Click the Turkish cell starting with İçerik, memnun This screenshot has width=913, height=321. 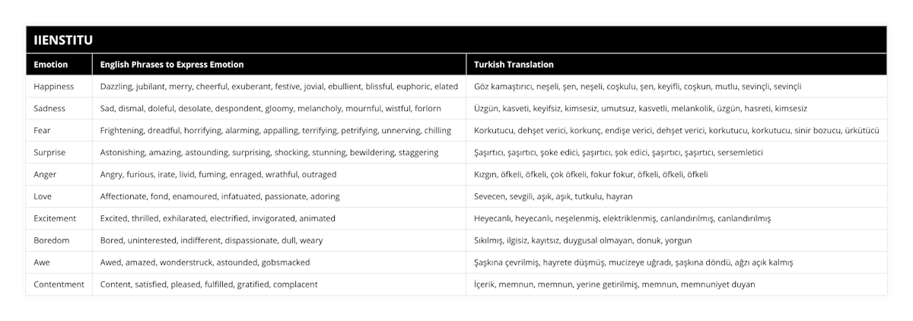coord(614,284)
